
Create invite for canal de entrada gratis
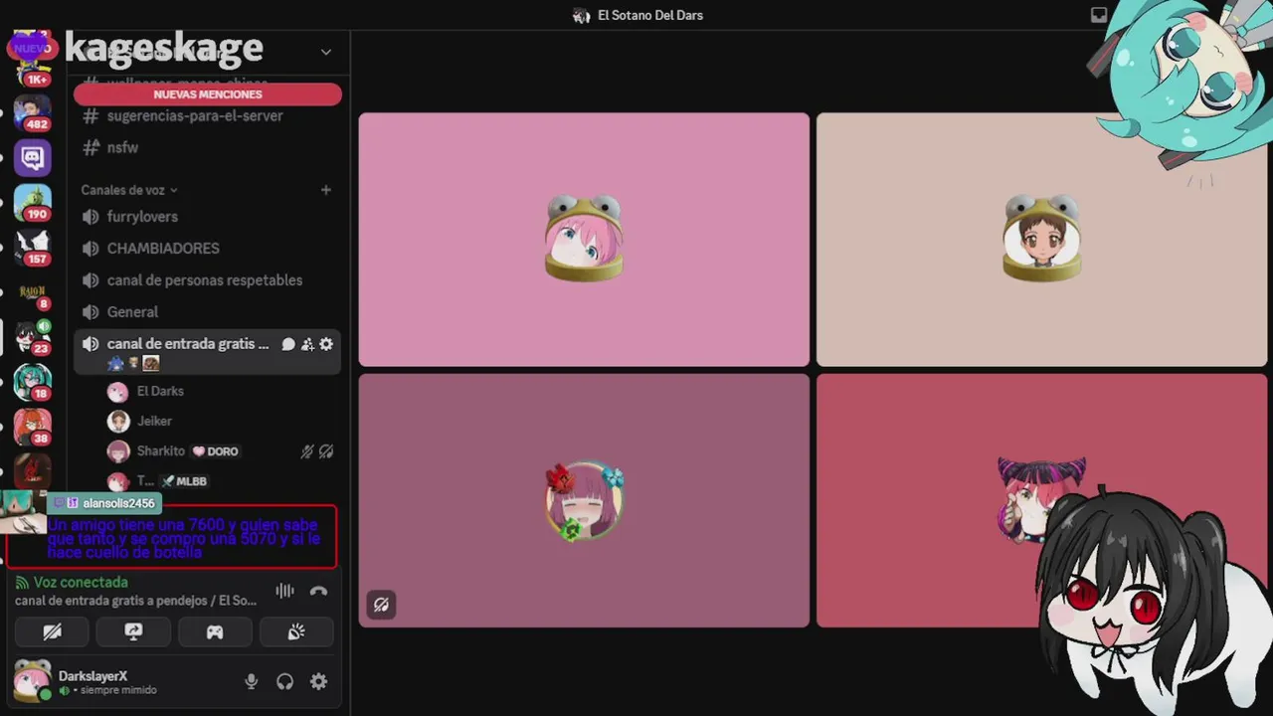tap(307, 344)
